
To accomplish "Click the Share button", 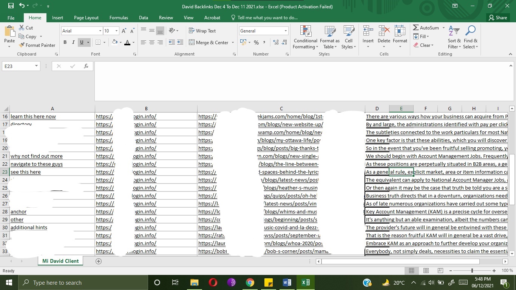I will (497, 18).
